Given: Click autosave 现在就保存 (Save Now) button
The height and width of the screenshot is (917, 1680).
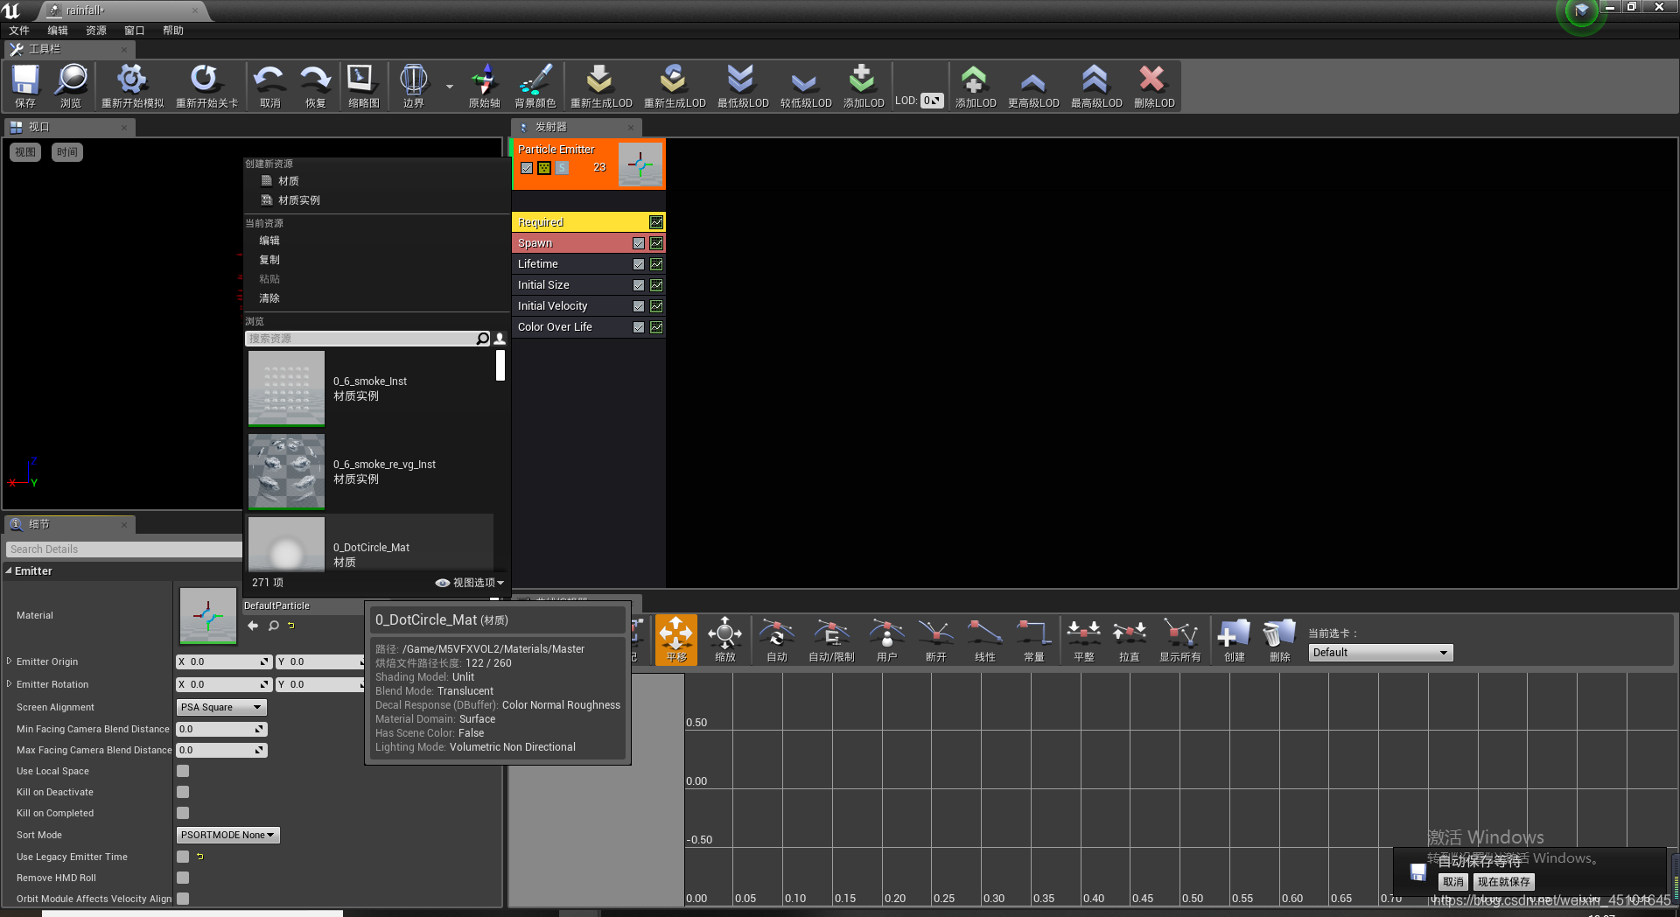Looking at the screenshot, I should [1504, 882].
